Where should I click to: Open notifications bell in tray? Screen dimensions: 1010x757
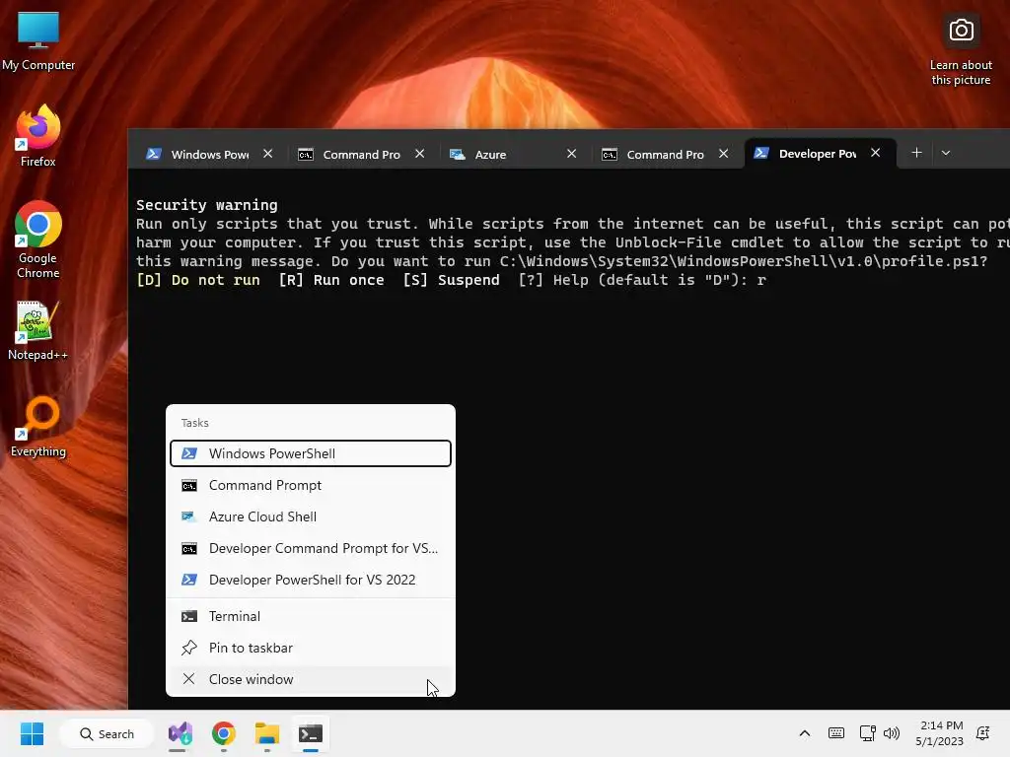pyautogui.click(x=983, y=733)
